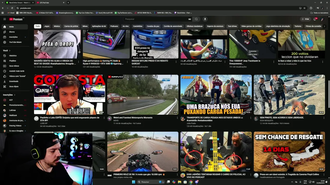Expand the Inscrições sidebar section
Screen dimensions: 330x185
9,95
